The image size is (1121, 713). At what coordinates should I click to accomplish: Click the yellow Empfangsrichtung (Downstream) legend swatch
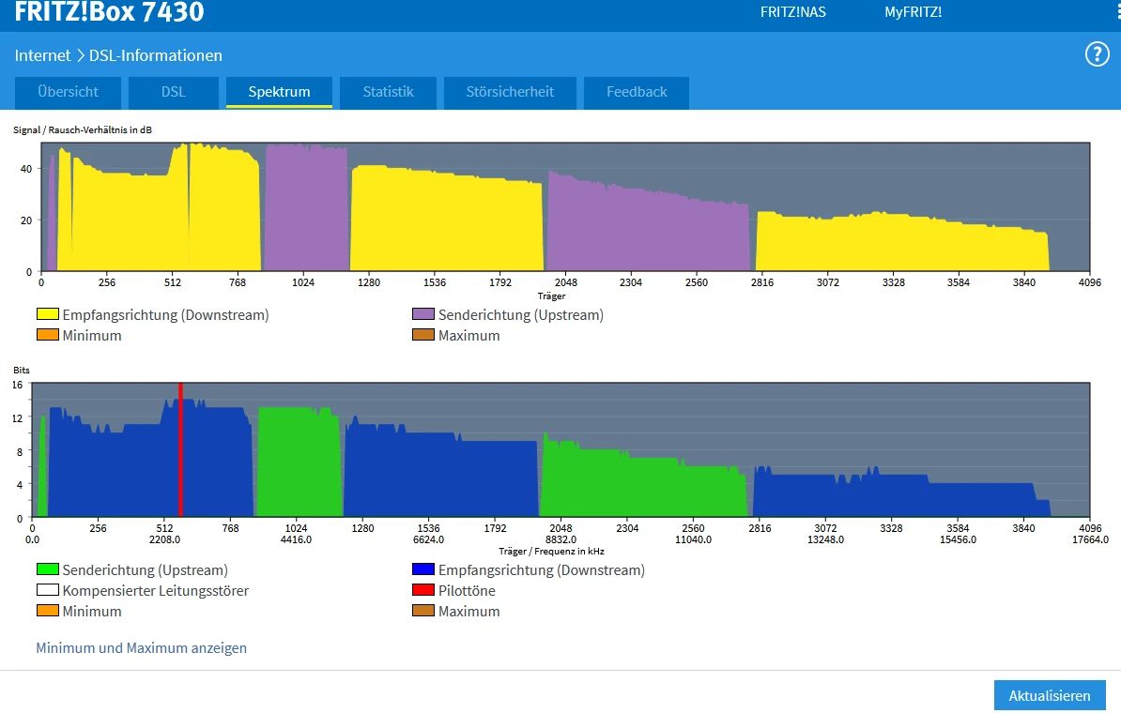click(48, 315)
